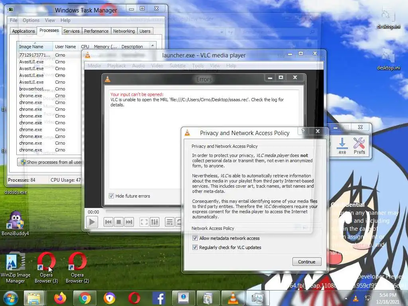Sort processes by User Name column
The width and height of the screenshot is (408, 306).
tap(66, 47)
